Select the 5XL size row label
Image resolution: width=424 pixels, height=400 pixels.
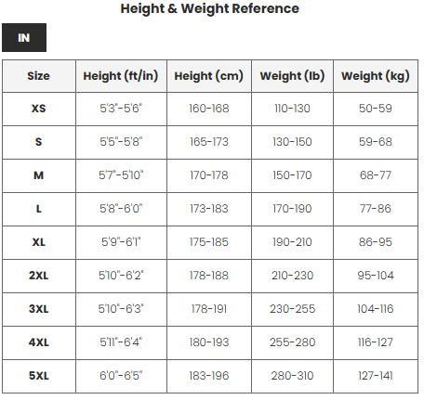pos(39,376)
